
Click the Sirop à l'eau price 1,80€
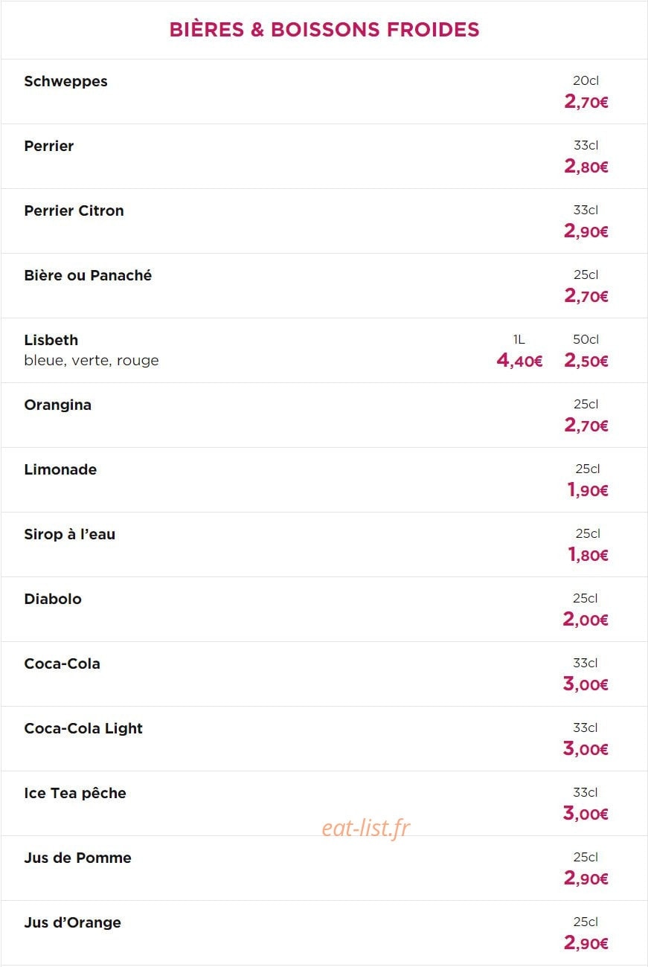(x=588, y=556)
